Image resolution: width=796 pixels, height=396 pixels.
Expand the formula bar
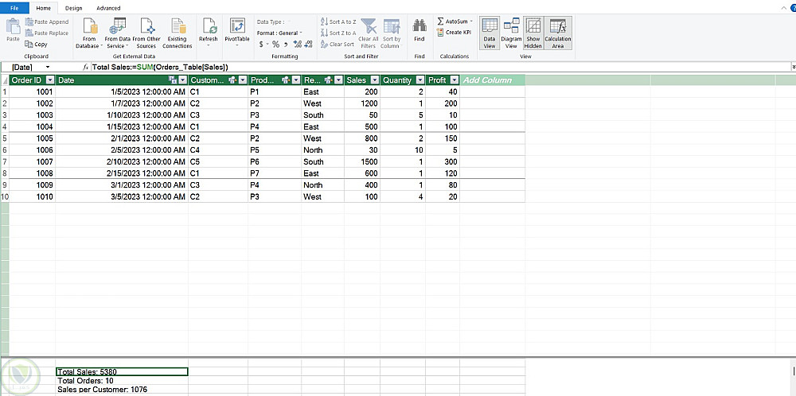click(793, 67)
